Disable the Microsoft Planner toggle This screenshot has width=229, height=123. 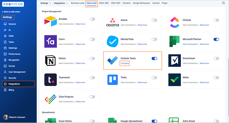[216, 39]
